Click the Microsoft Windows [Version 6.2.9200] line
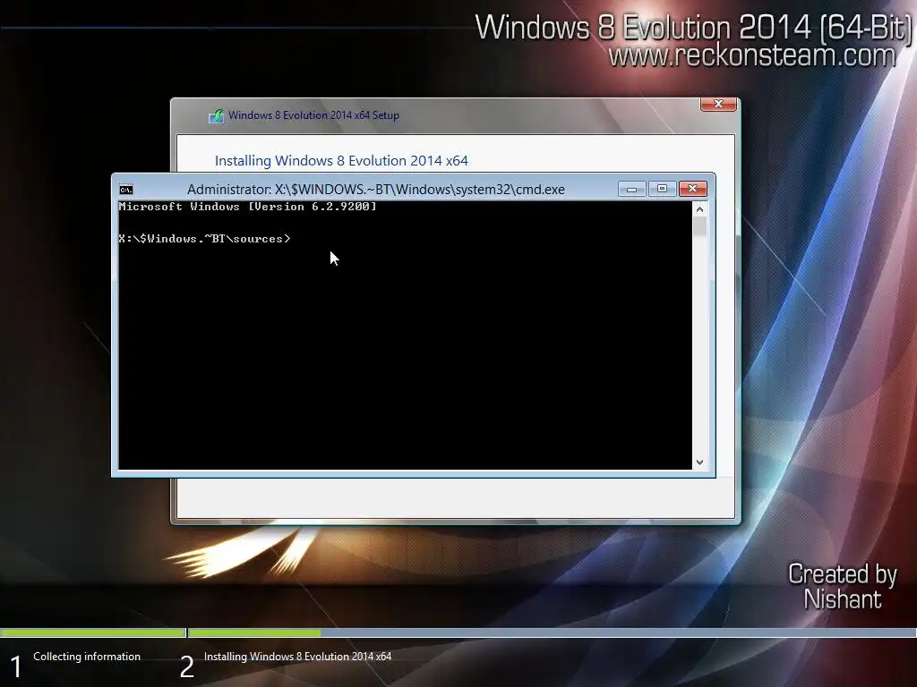The height and width of the screenshot is (687, 917). (247, 207)
